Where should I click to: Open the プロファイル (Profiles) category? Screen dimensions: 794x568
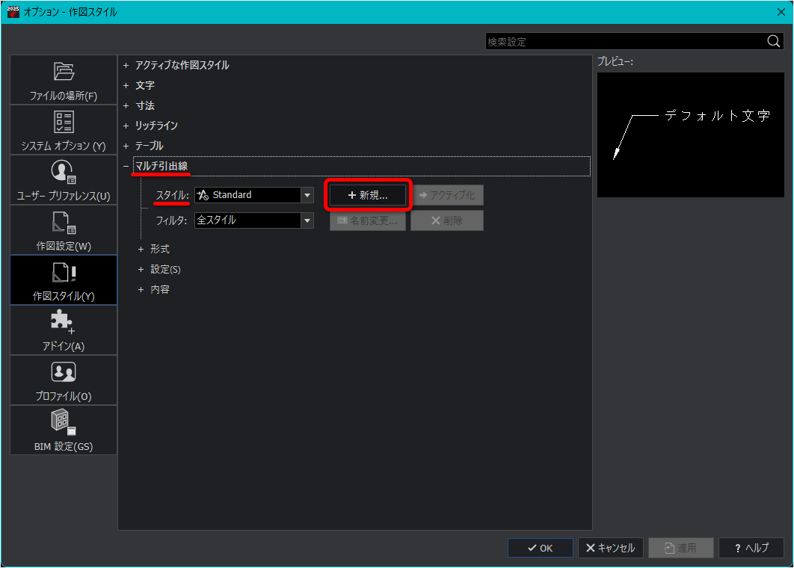point(64,380)
